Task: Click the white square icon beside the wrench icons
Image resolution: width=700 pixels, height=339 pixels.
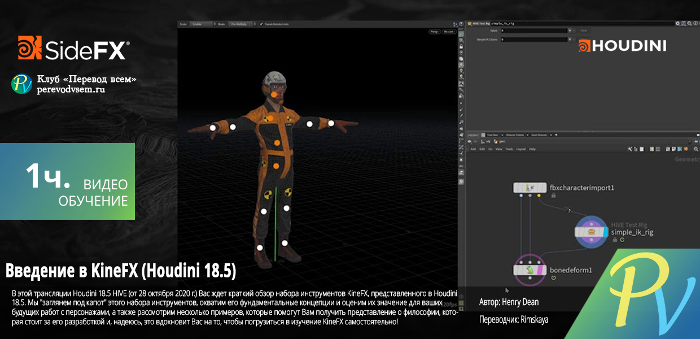Action: click(642, 149)
